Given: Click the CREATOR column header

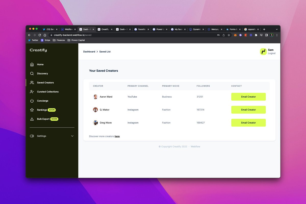Looking at the screenshot, I should 98,86.
